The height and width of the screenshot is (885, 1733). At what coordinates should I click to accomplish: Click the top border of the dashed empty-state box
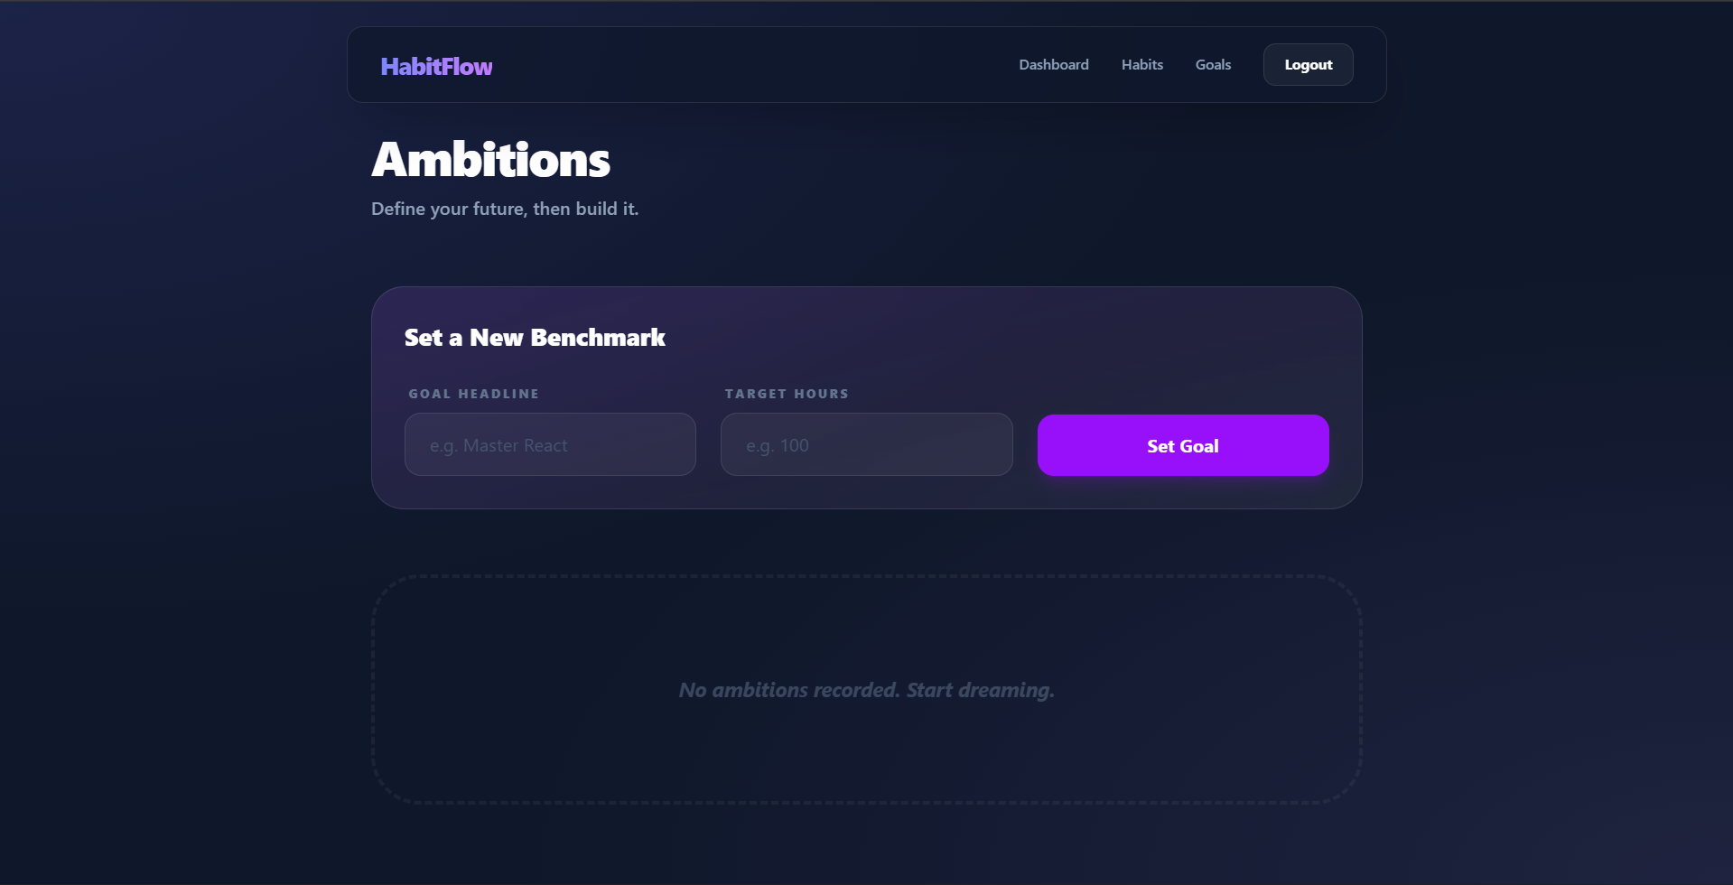[867, 576]
